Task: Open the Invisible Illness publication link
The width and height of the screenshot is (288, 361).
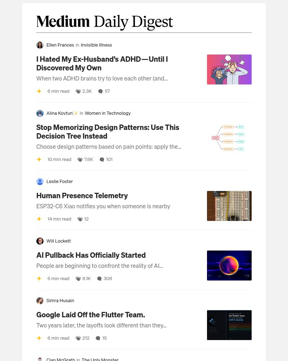Action: tap(96, 45)
